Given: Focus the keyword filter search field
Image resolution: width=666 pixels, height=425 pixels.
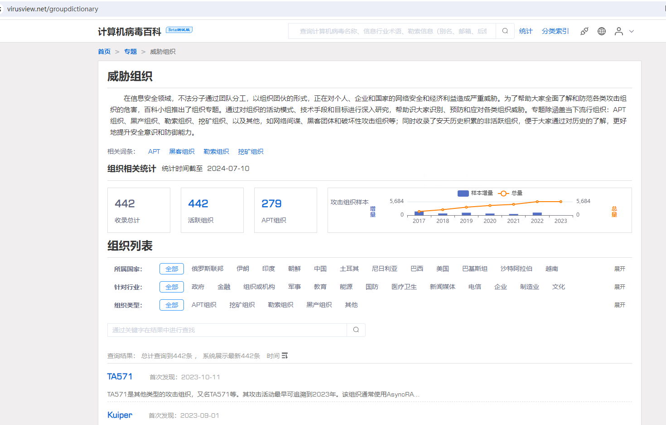Looking at the screenshot, I should pyautogui.click(x=227, y=330).
